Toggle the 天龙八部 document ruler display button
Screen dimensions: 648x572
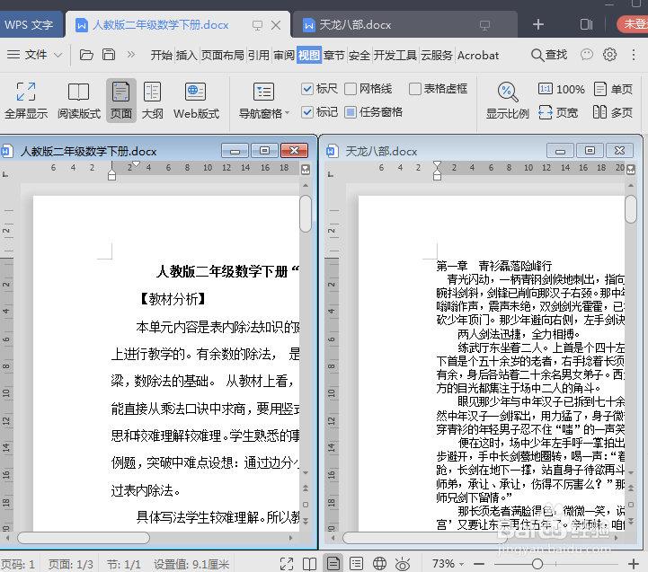click(631, 170)
